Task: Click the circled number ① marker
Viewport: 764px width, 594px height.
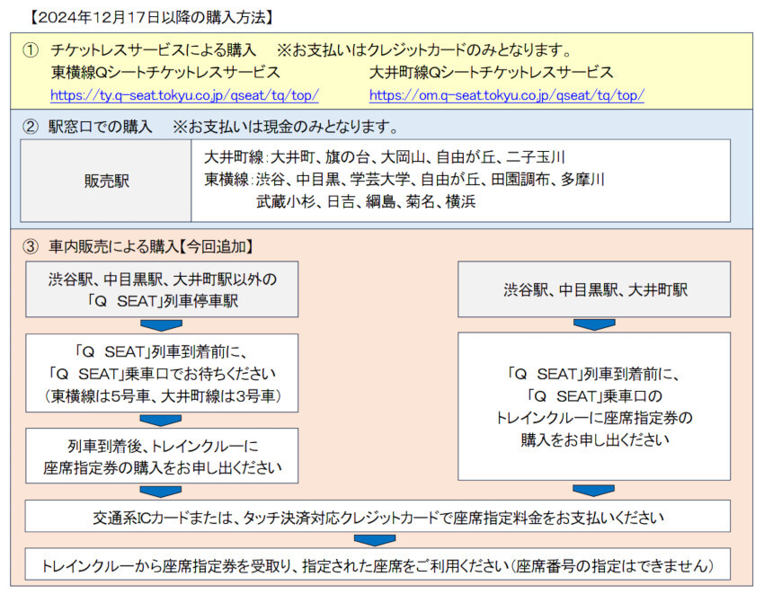Action: tap(31, 49)
